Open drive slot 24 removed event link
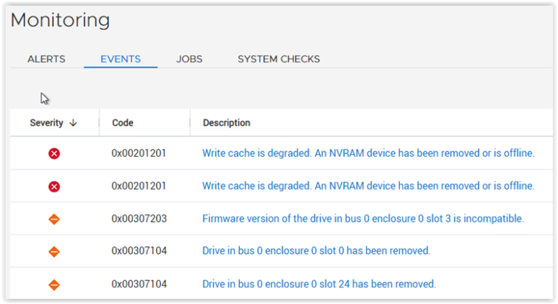Image resolution: width=558 pixels, height=304 pixels. [319, 284]
